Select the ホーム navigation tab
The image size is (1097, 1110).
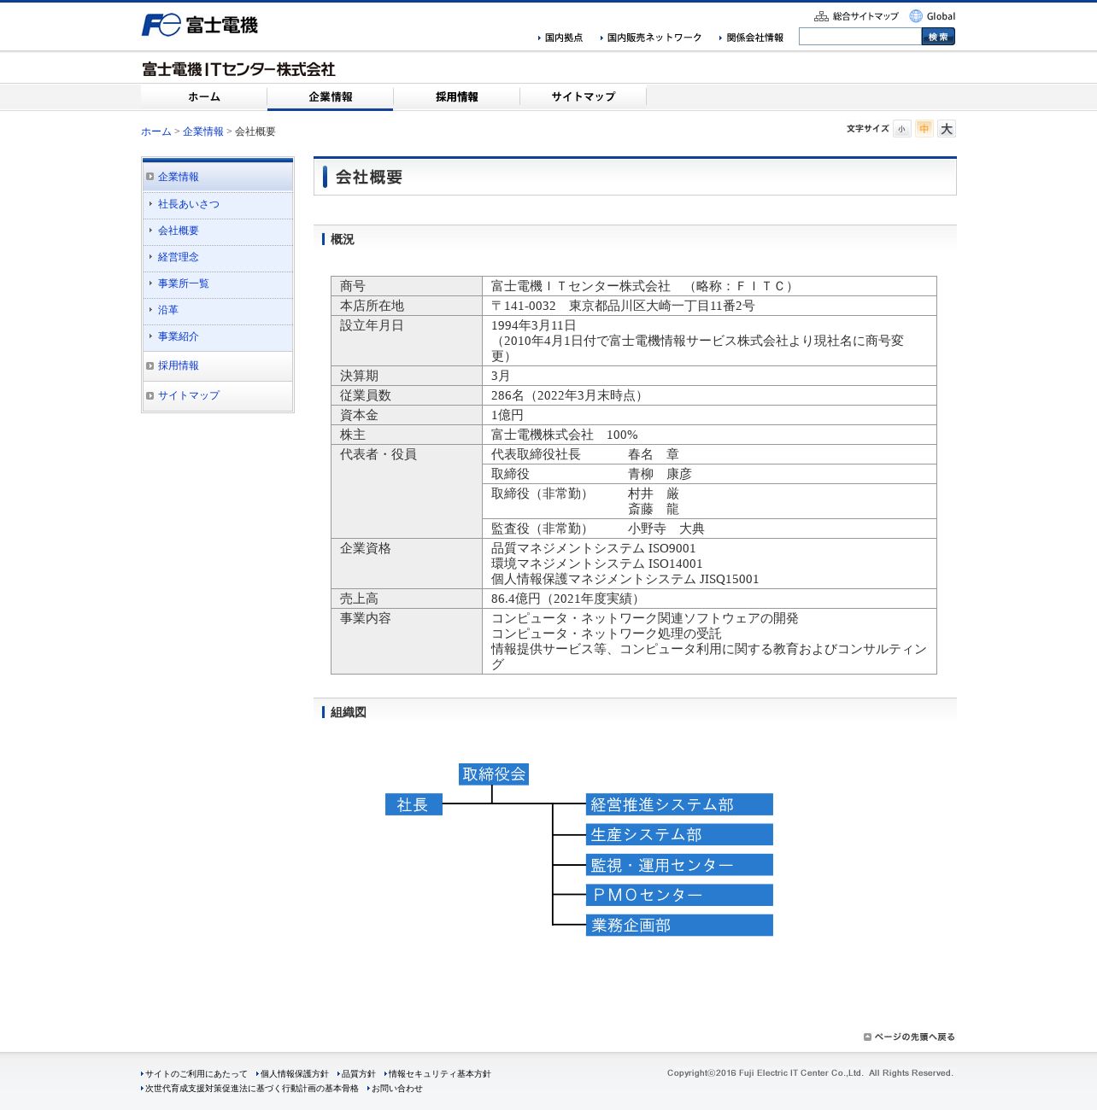pyautogui.click(x=204, y=97)
